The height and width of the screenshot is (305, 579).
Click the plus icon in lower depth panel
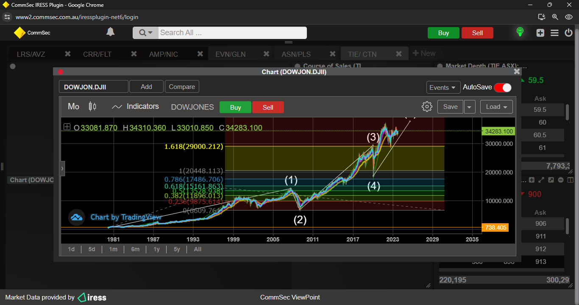(x=532, y=180)
